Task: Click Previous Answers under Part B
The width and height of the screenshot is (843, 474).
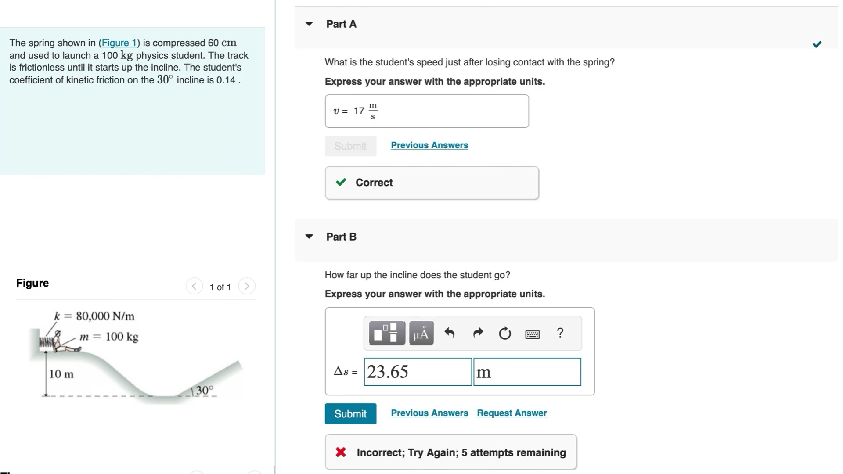Action: click(429, 413)
